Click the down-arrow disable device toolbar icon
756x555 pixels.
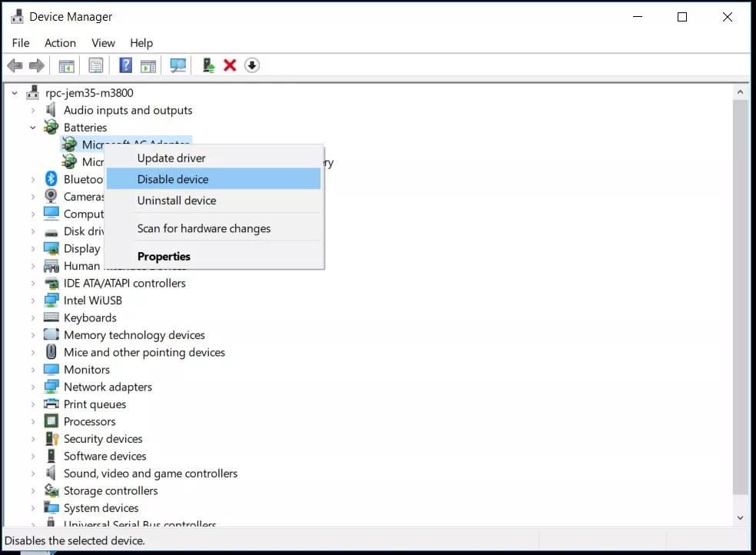click(x=251, y=65)
